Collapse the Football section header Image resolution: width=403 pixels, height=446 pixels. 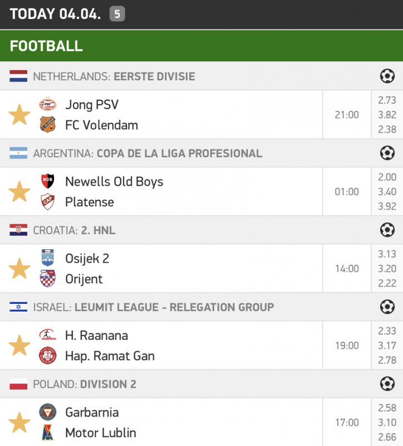pyautogui.click(x=202, y=46)
